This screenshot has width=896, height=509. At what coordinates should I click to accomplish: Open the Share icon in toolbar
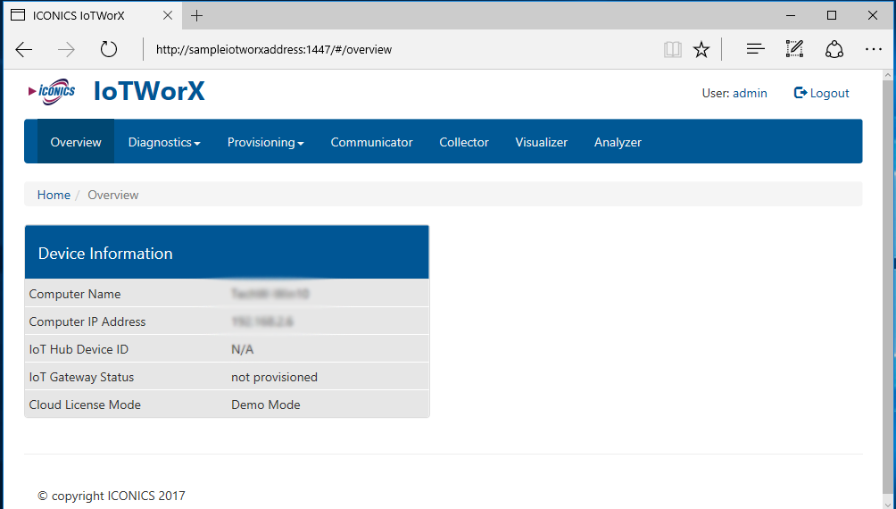pos(834,49)
